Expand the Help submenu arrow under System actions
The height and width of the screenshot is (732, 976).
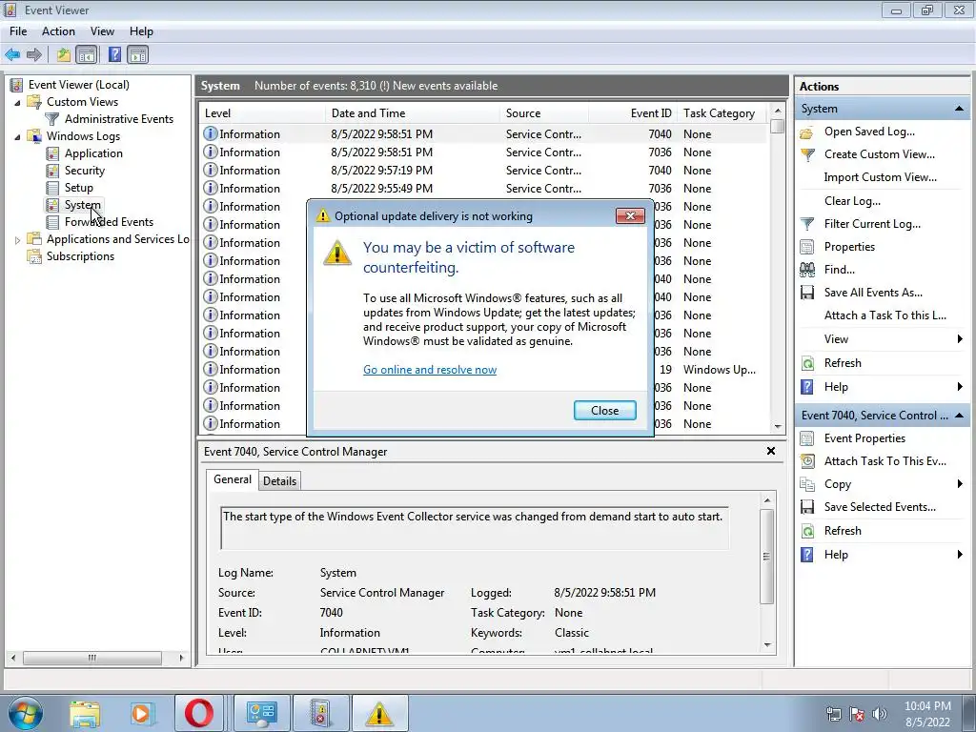point(960,387)
